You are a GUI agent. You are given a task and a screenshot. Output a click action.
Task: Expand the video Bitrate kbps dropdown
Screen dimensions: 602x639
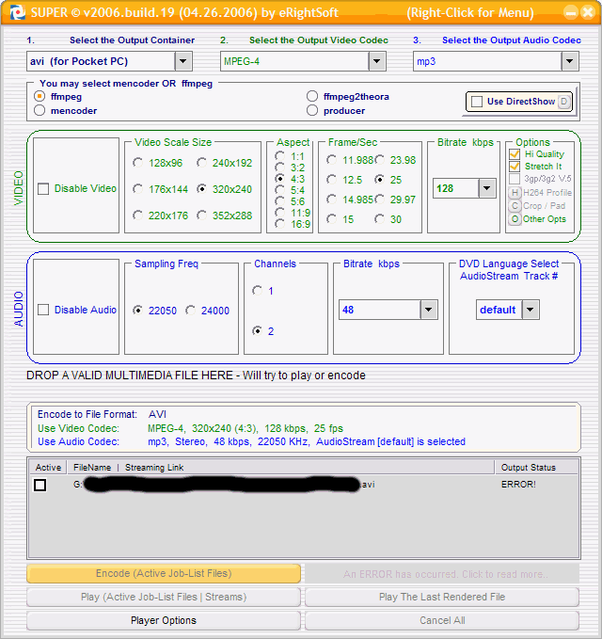coord(487,188)
